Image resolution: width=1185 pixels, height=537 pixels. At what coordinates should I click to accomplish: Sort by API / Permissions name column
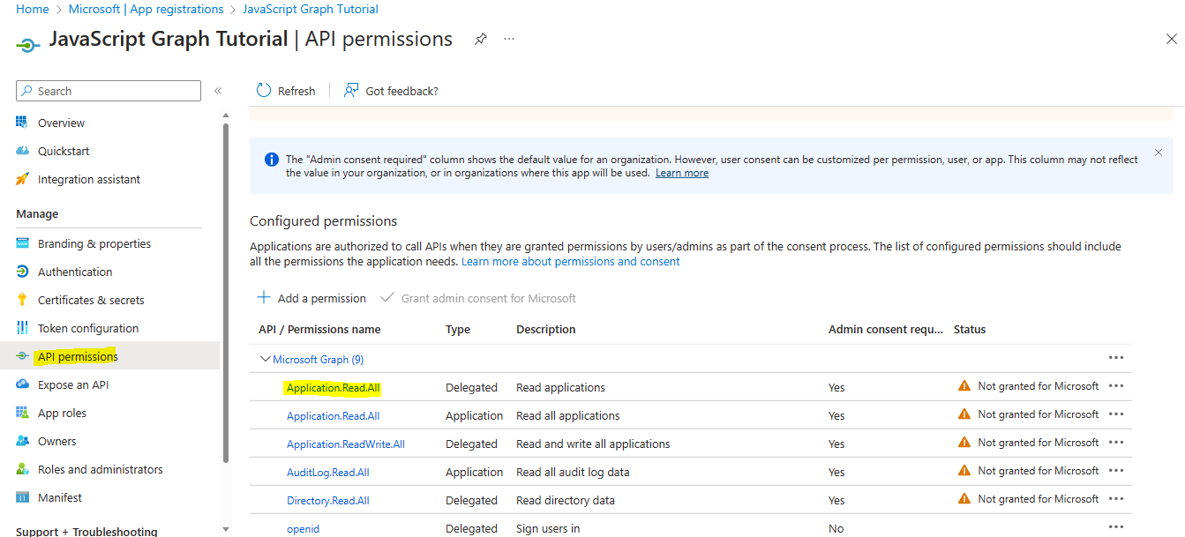point(319,329)
